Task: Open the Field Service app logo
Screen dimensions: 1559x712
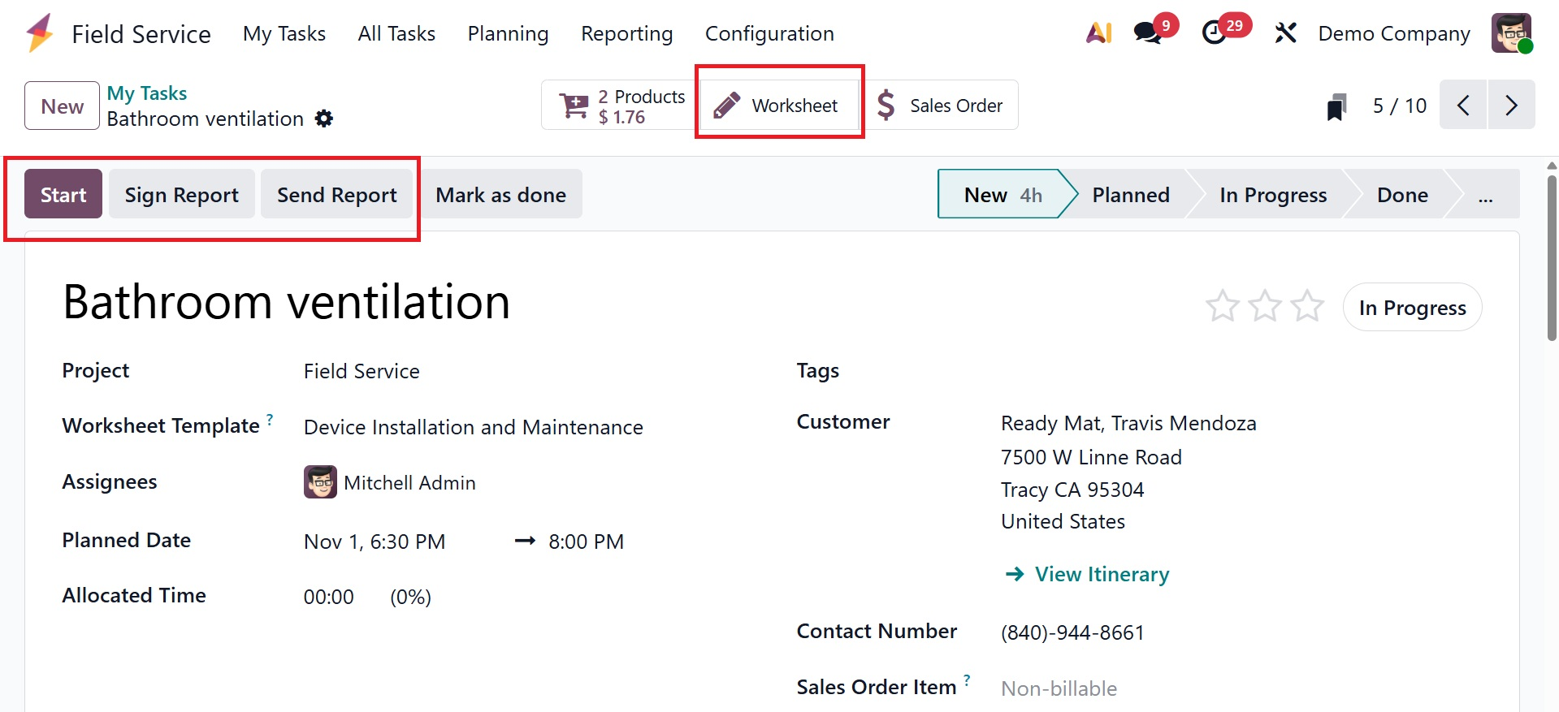Action: pyautogui.click(x=40, y=33)
